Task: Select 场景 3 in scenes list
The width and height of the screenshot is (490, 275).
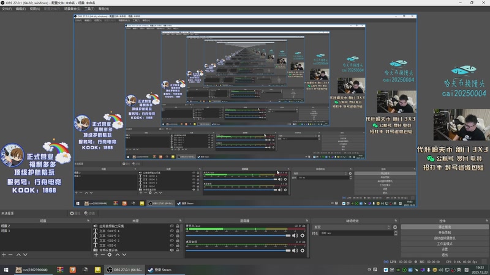Action: [x=45, y=231]
